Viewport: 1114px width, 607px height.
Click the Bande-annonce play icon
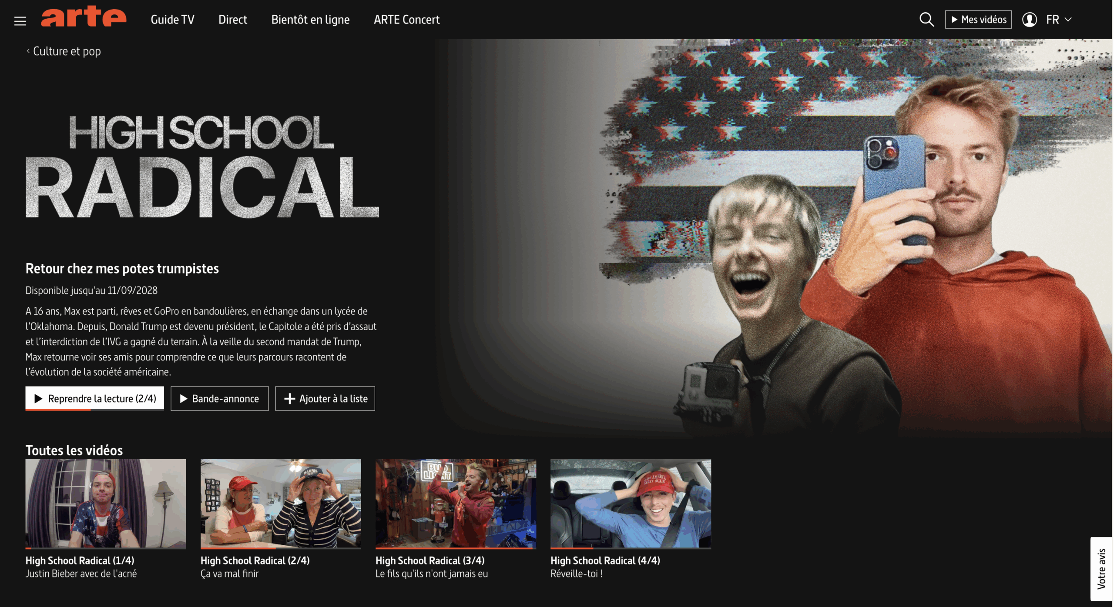tap(184, 399)
